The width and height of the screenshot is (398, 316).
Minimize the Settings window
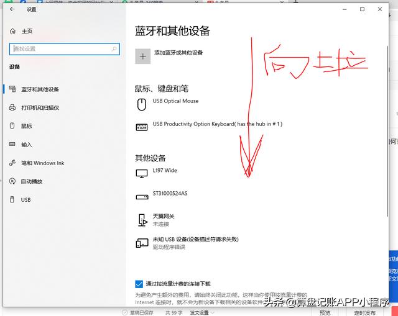point(345,9)
